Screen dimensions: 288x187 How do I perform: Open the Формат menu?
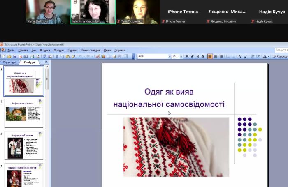(58, 50)
